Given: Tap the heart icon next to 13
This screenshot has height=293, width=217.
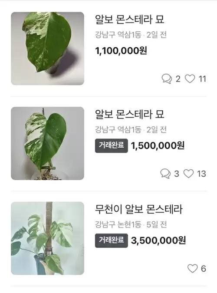Looking at the screenshot, I should 188,174.
